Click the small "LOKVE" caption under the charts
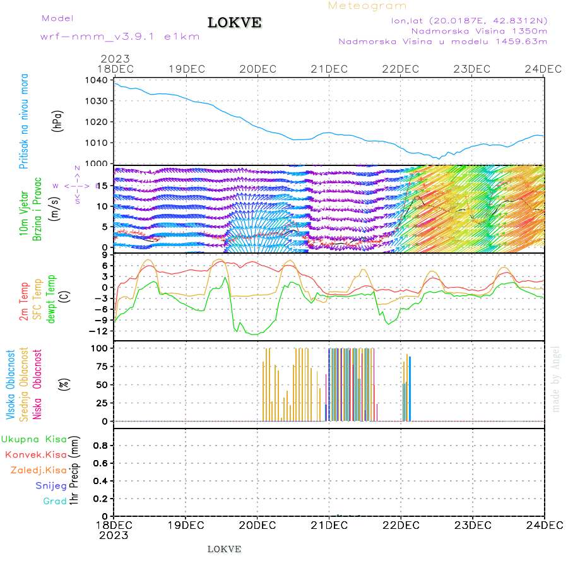568x568 pixels. click(x=224, y=549)
